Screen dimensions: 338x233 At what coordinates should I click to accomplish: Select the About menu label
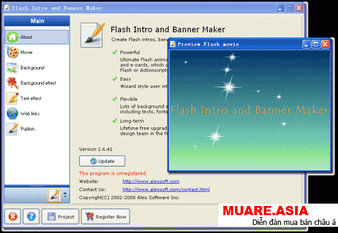tap(26, 37)
